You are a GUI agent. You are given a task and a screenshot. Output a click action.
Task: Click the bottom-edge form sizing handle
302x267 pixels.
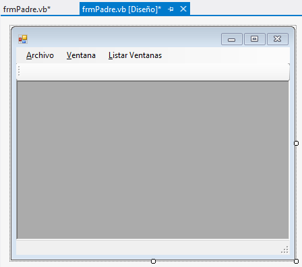pos(153,261)
